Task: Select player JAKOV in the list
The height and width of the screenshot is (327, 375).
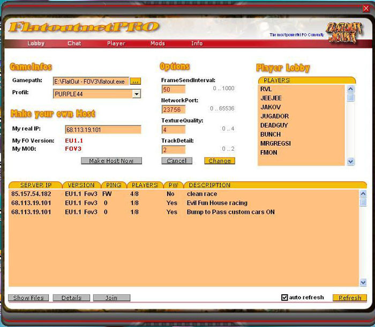Action: (x=301, y=107)
